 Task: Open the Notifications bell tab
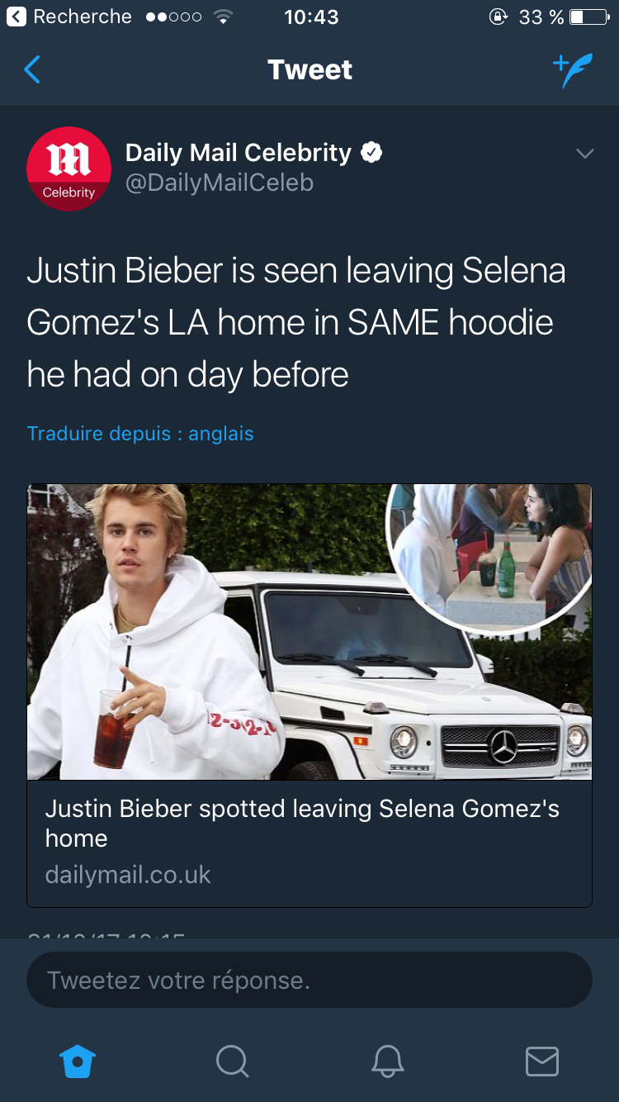tap(387, 1061)
